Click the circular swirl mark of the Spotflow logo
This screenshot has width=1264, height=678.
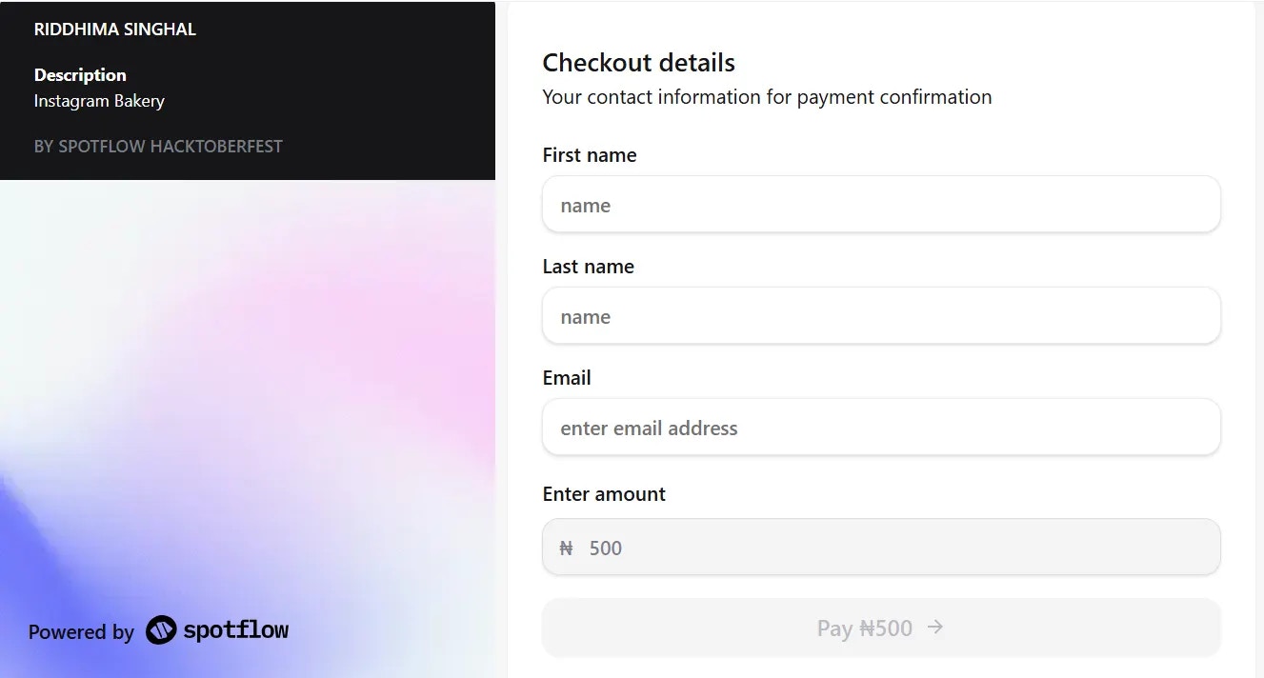coord(161,629)
